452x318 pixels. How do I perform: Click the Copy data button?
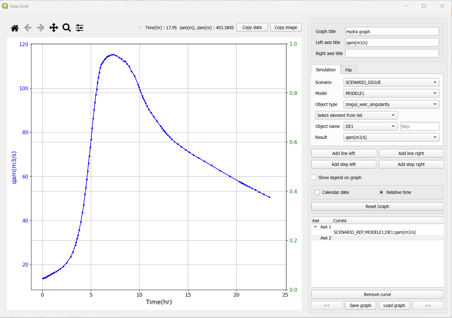(252, 27)
